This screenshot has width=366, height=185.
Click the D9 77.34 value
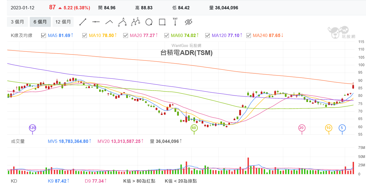tap(96, 181)
